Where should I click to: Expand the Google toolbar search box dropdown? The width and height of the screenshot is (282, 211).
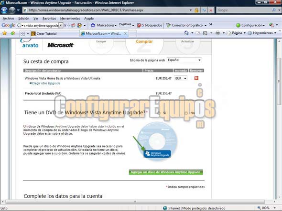(61, 25)
